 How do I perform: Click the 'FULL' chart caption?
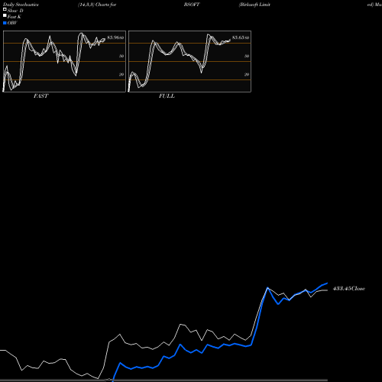tap(167, 96)
